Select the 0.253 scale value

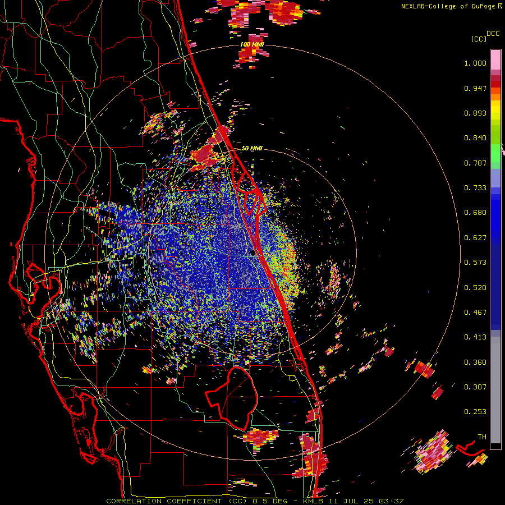coord(475,412)
